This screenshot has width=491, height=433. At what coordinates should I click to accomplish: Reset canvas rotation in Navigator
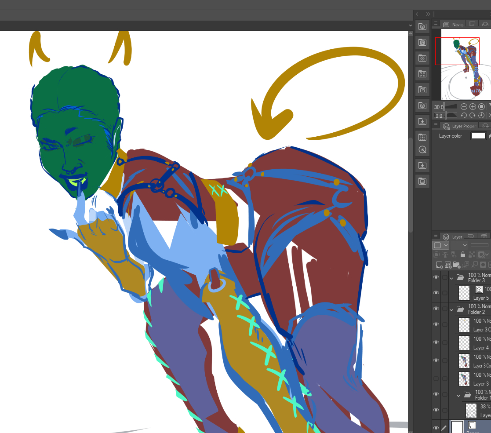click(x=481, y=115)
